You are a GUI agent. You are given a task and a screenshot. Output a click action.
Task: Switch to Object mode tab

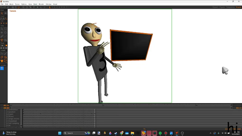tap(215, 7)
